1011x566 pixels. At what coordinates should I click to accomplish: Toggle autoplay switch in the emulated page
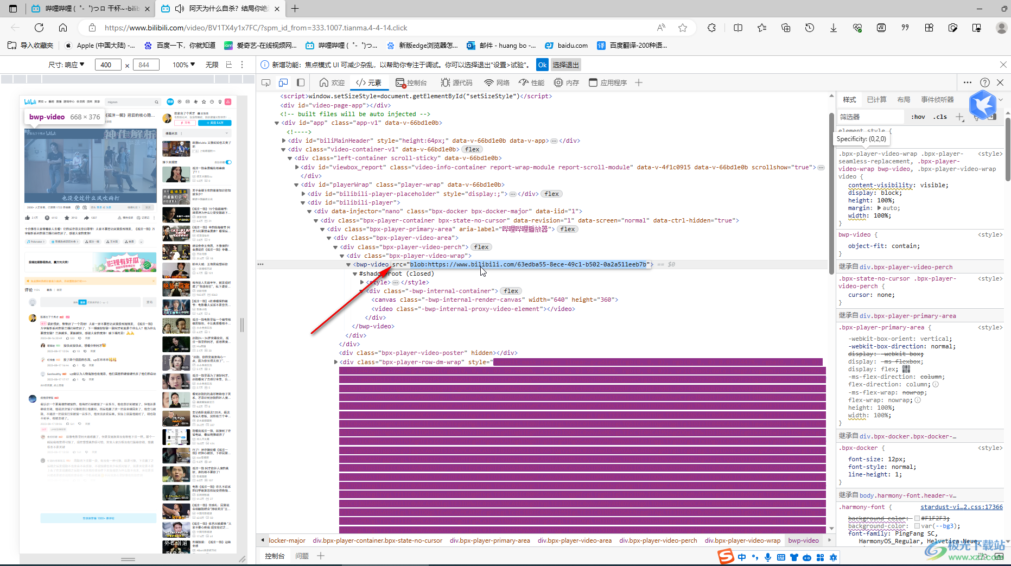[x=228, y=162]
